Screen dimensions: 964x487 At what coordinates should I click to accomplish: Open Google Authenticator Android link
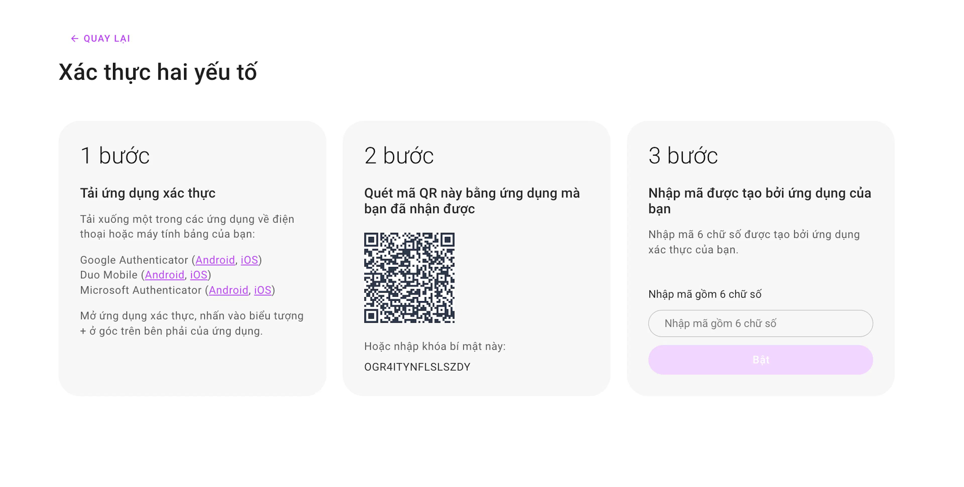tap(215, 260)
